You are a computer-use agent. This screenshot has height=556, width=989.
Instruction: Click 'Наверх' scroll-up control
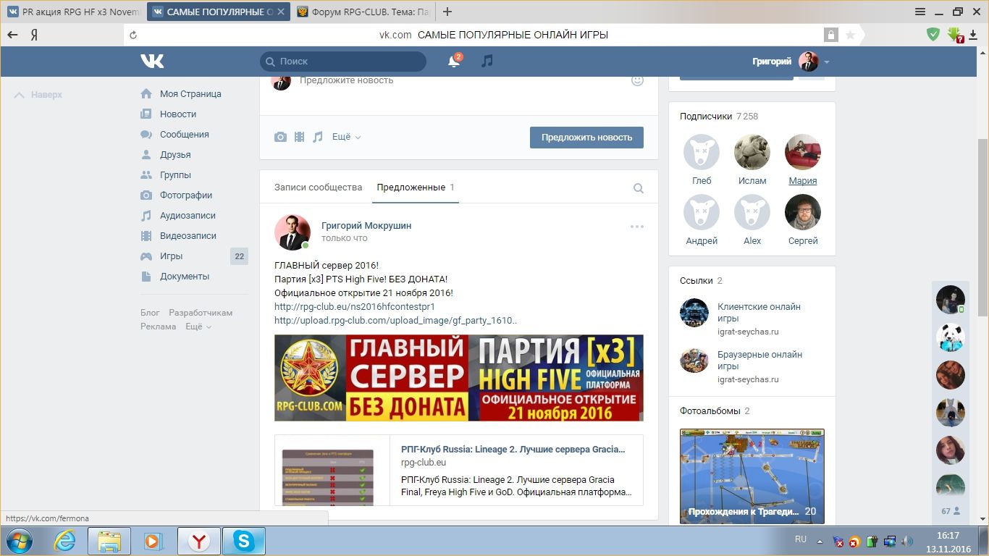(38, 95)
